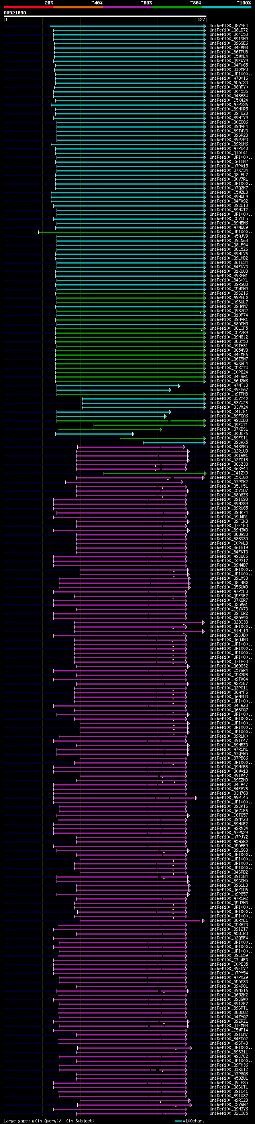Click hit UniRef100_B6TPU8
255x1124 pixels.
click(228, 52)
